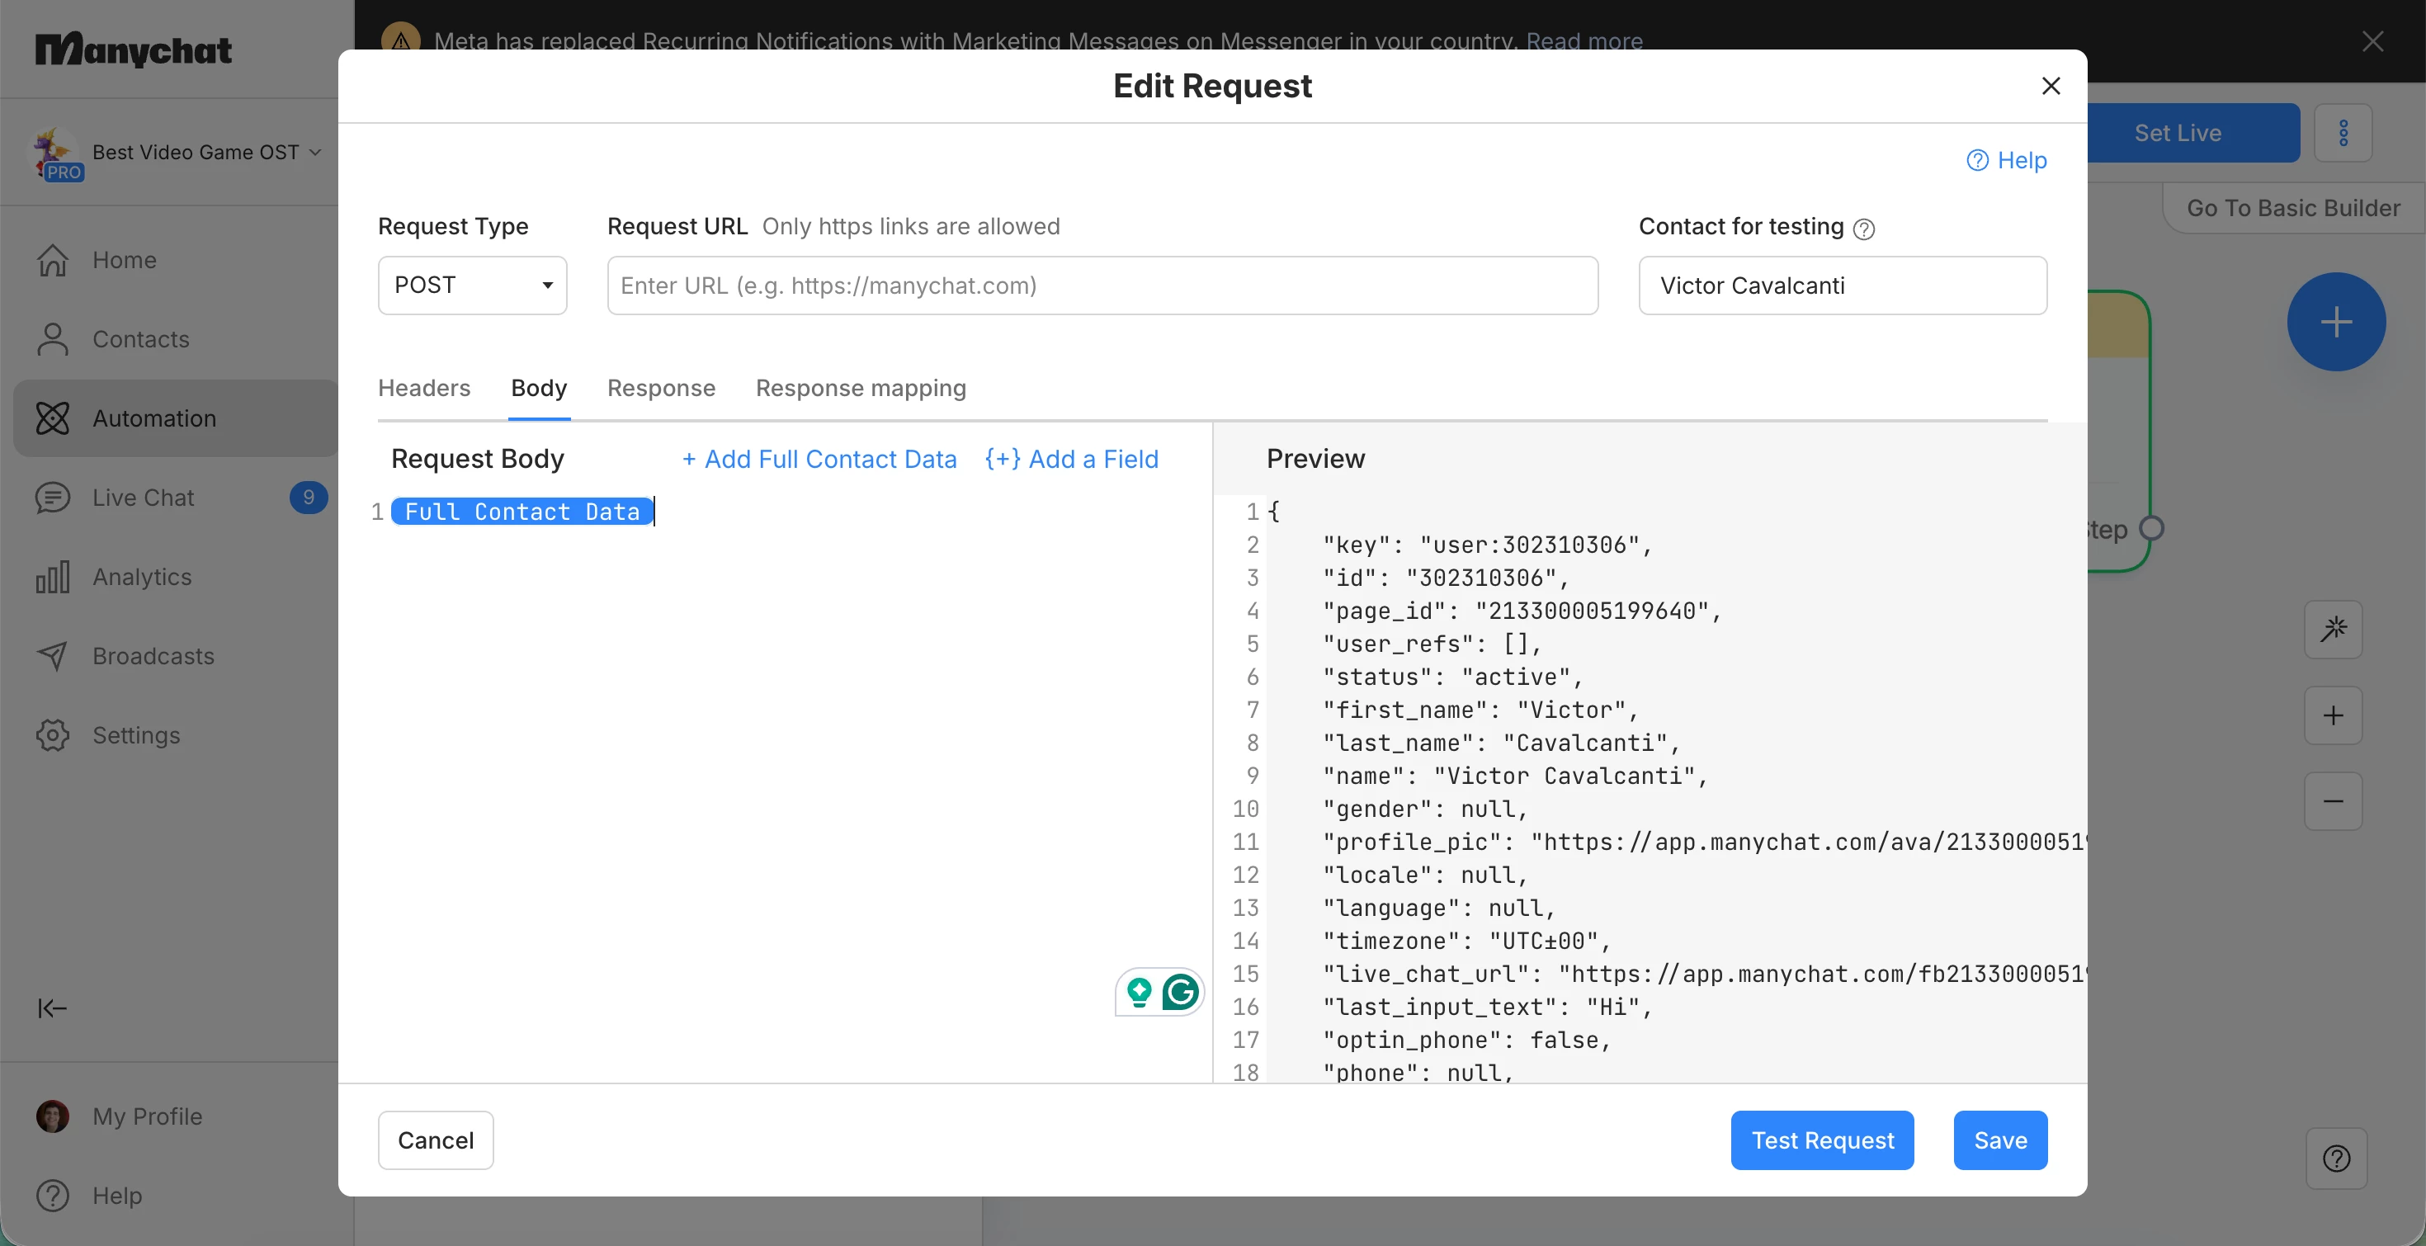The height and width of the screenshot is (1246, 2426).
Task: Open Live Chat from sidebar
Action: tap(143, 498)
